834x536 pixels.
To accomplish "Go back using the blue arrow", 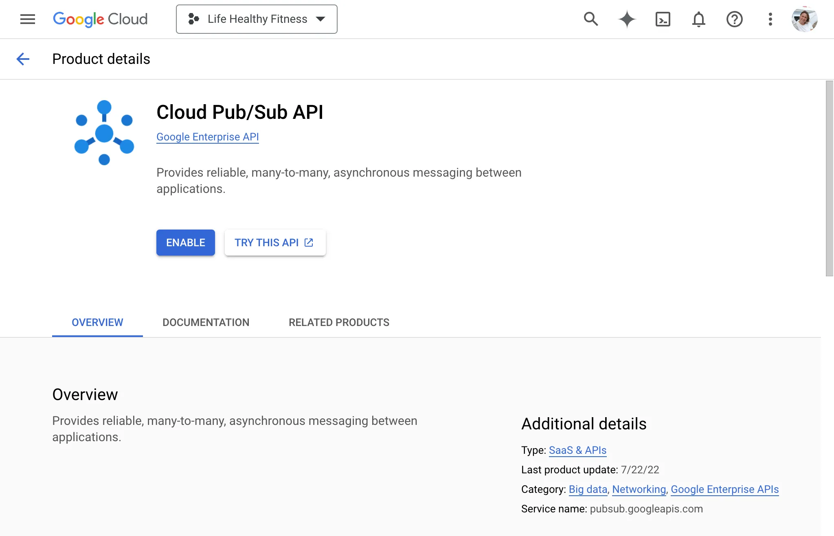I will pyautogui.click(x=23, y=59).
